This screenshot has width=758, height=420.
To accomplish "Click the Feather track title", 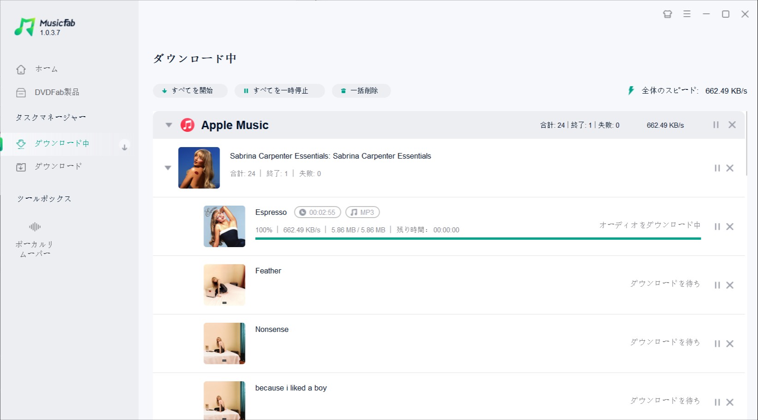I will [268, 271].
